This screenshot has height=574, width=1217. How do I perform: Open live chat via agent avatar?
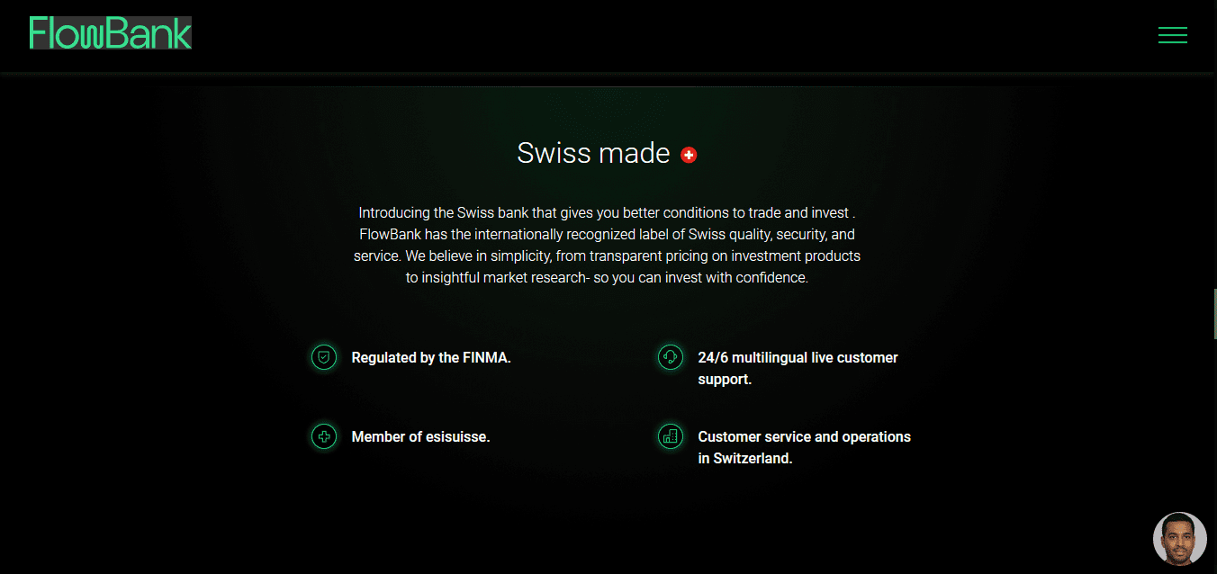tap(1179, 538)
